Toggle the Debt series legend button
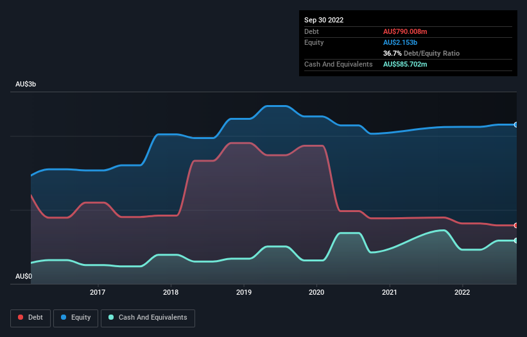Screen dimensions: 527x337 (x=31, y=318)
